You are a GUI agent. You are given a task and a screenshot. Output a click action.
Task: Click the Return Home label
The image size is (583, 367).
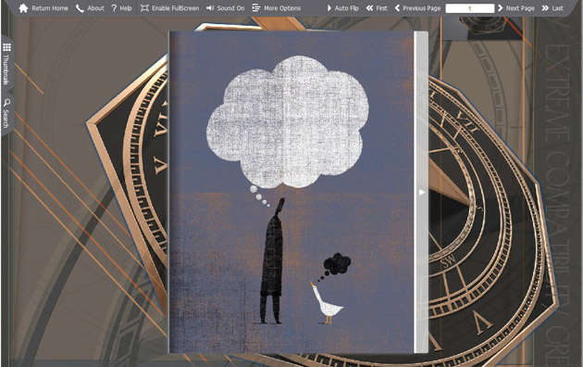coord(50,8)
